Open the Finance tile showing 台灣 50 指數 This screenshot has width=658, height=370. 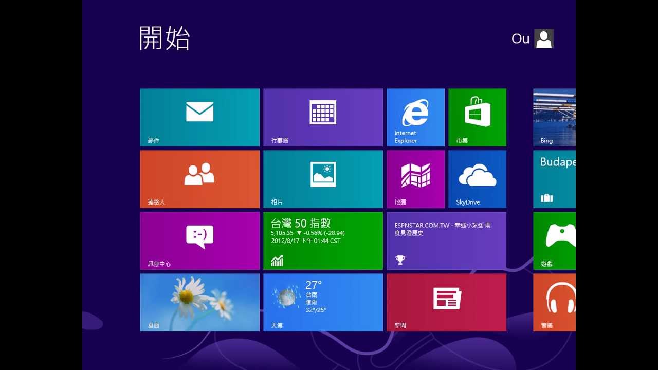(323, 240)
